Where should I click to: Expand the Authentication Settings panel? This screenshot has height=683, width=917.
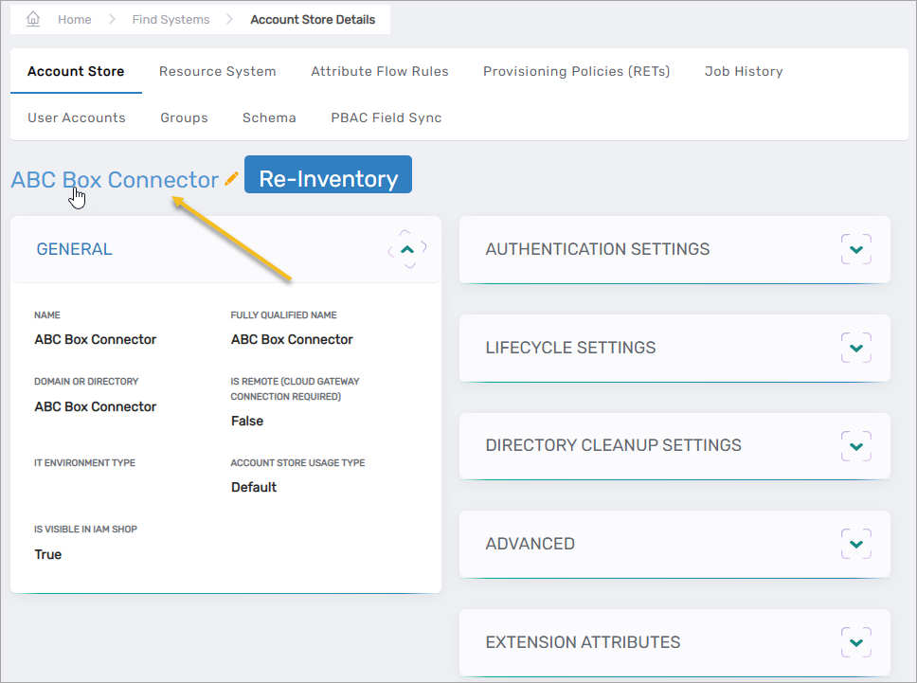[855, 249]
